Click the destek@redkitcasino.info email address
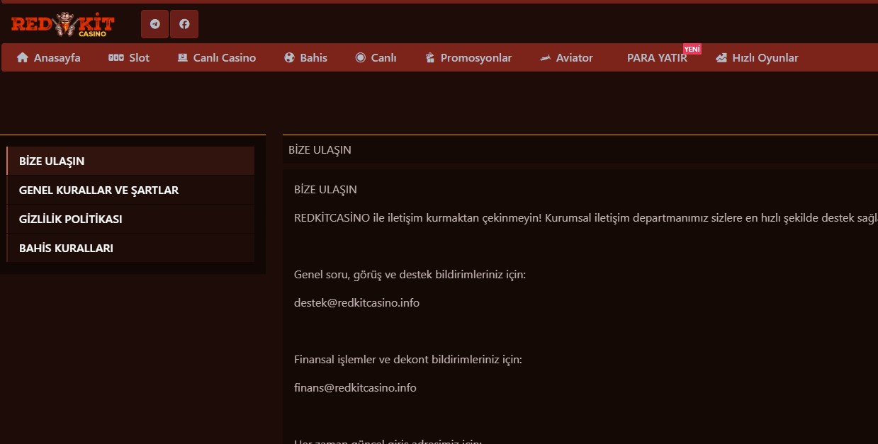This screenshot has width=878, height=444. pos(356,303)
